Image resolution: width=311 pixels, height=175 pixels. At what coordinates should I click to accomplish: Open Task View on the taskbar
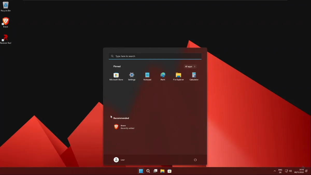[155, 171]
